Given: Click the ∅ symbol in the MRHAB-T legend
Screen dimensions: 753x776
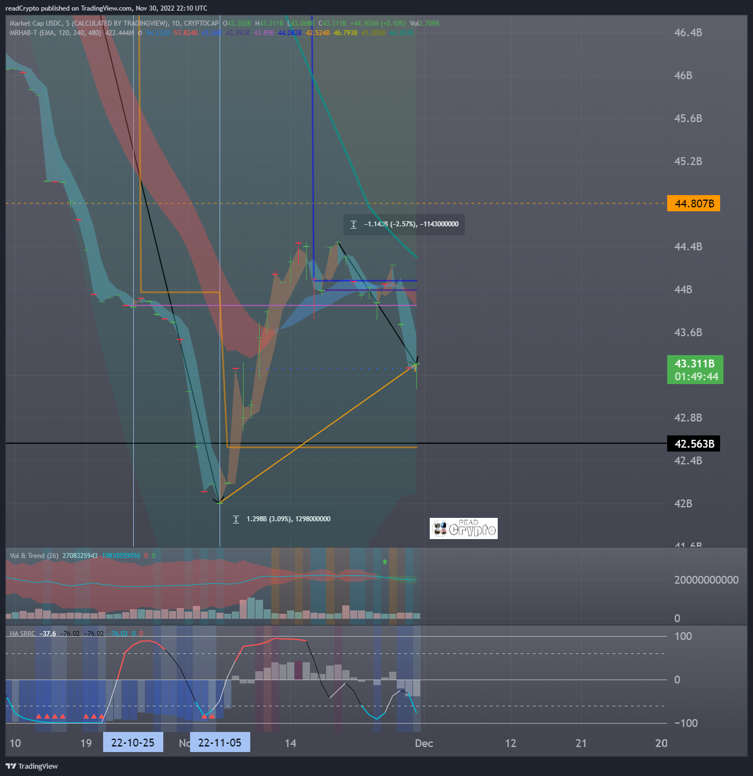Looking at the screenshot, I should [140, 33].
